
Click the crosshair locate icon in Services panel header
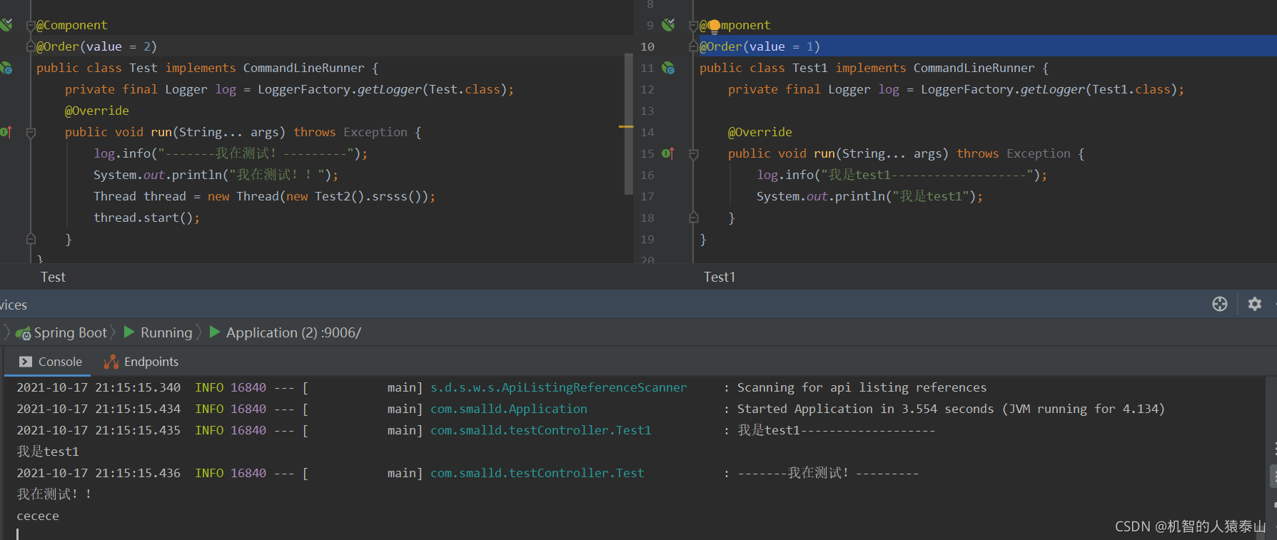tap(1220, 304)
